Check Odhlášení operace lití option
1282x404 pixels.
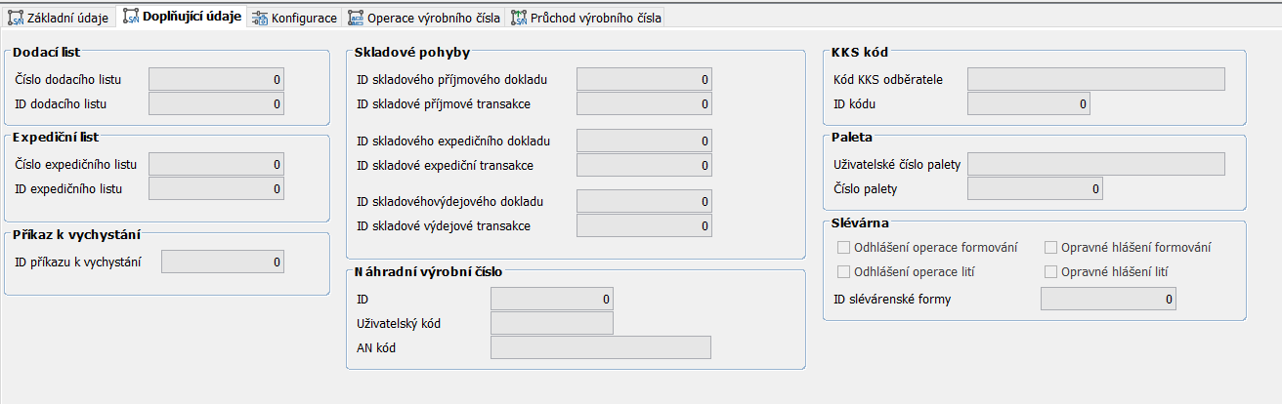pos(845,271)
